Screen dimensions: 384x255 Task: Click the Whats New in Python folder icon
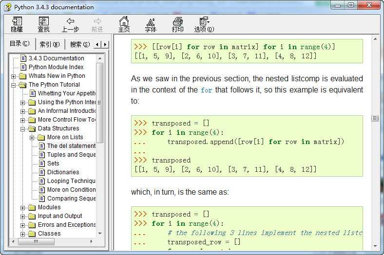pos(22,76)
